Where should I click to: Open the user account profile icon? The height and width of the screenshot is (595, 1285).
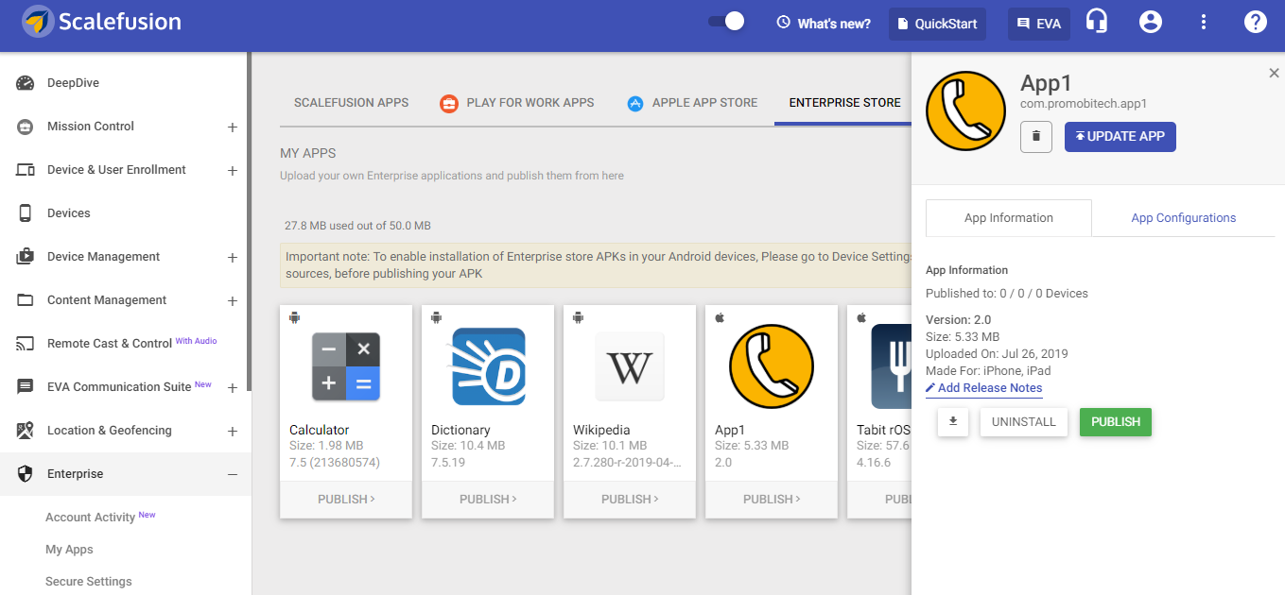(1151, 22)
